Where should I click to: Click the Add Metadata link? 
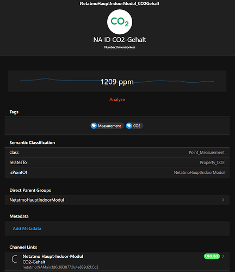(27, 228)
